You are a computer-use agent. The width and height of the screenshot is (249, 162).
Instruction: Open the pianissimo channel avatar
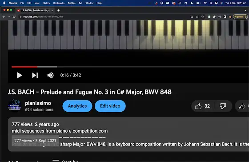(x=14, y=105)
